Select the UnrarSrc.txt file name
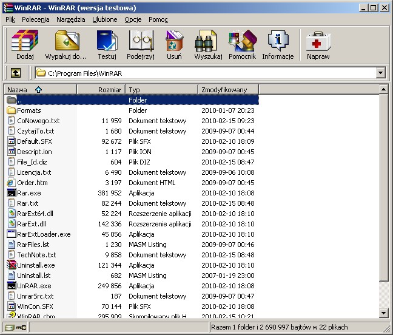Viewport: 393px width, 335px height. pos(35,296)
